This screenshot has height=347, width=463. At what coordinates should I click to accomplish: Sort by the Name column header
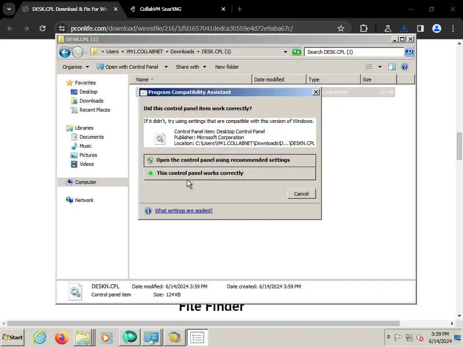pos(190,80)
